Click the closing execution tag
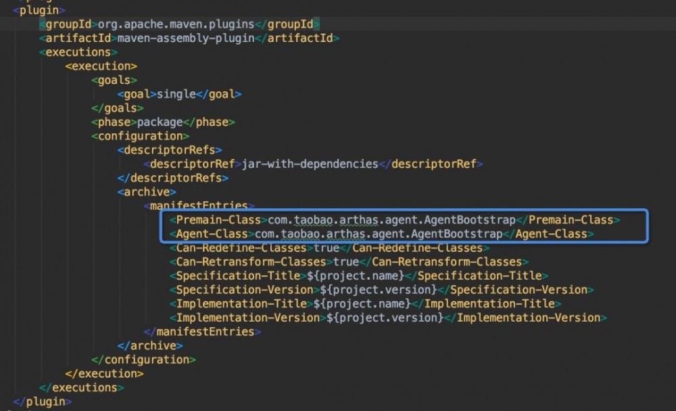Screen dimensions: 676x411 coord(104,373)
